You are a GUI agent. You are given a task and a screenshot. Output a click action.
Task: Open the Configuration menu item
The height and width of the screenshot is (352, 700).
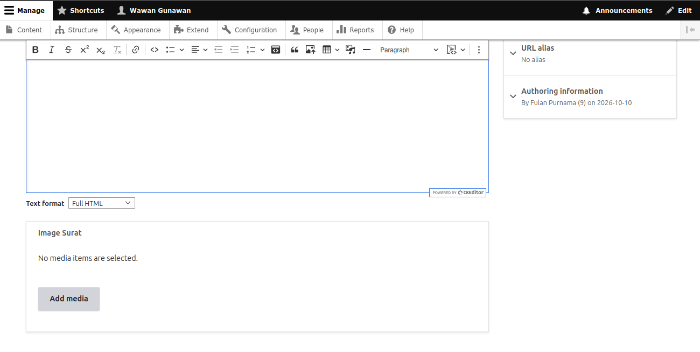(249, 30)
